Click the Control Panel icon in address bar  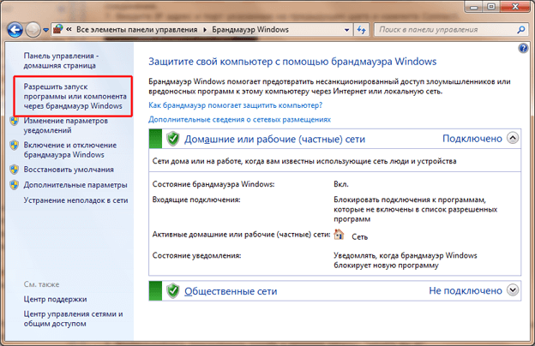click(x=58, y=29)
